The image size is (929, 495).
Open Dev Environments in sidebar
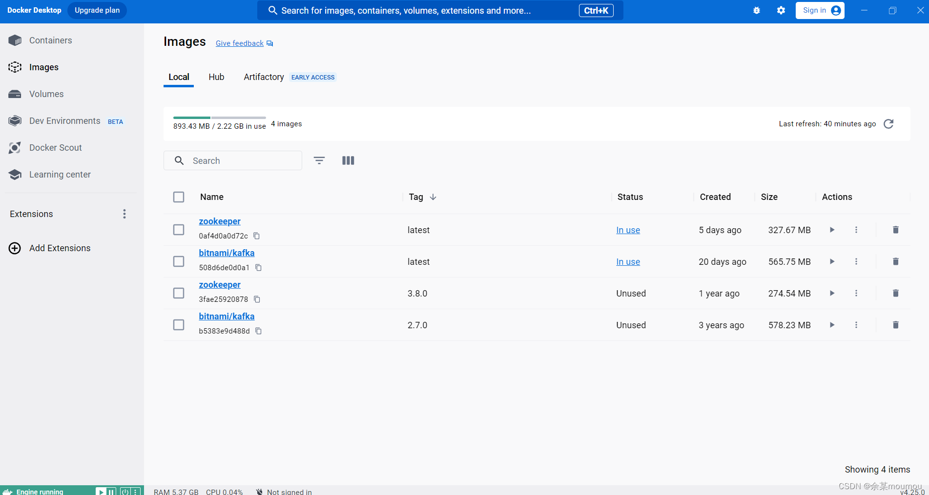(x=64, y=121)
